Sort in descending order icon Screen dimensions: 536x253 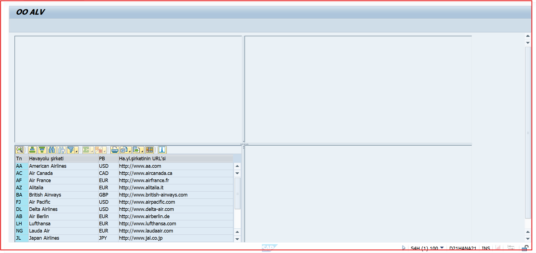pyautogui.click(x=42, y=150)
